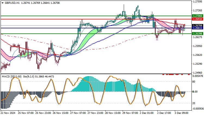Viewport: 204px width, 116px height.
Task: Select the MACD indicator label text
Action: 12,77
